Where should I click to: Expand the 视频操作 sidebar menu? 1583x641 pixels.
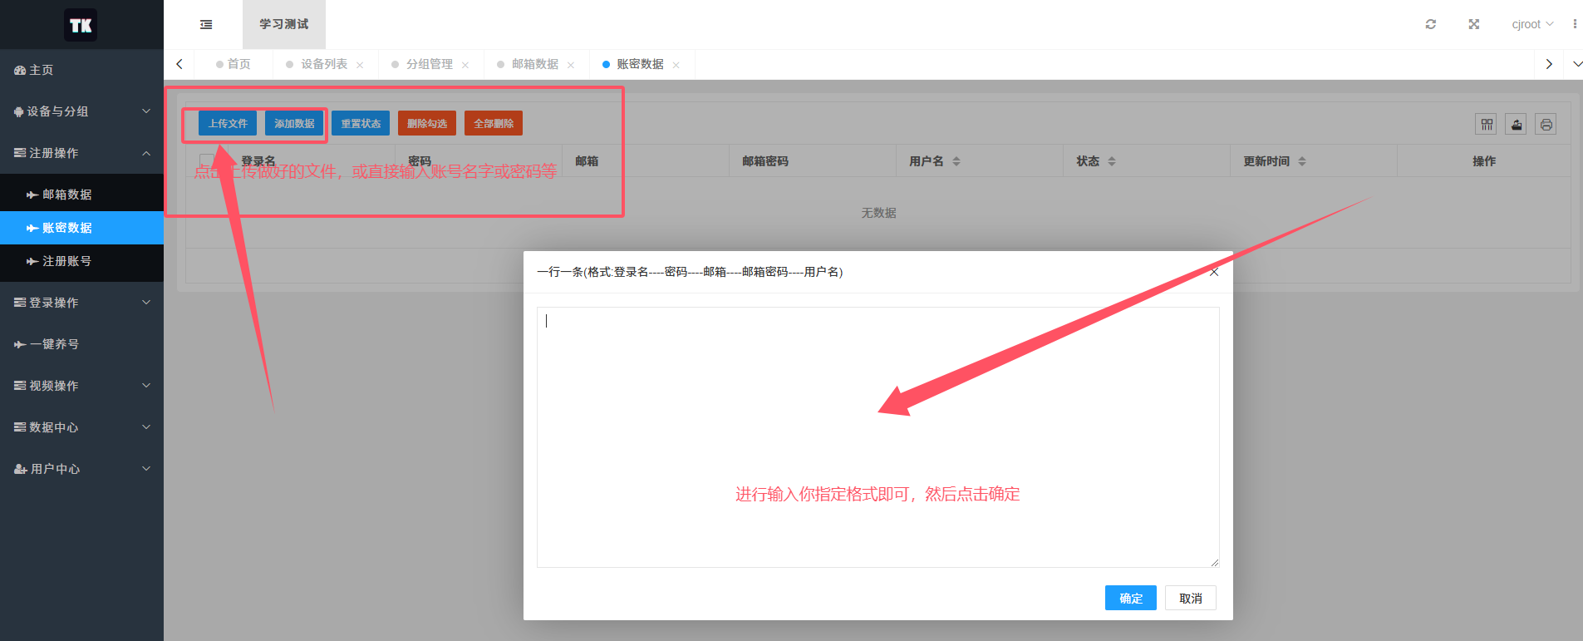[x=81, y=386]
